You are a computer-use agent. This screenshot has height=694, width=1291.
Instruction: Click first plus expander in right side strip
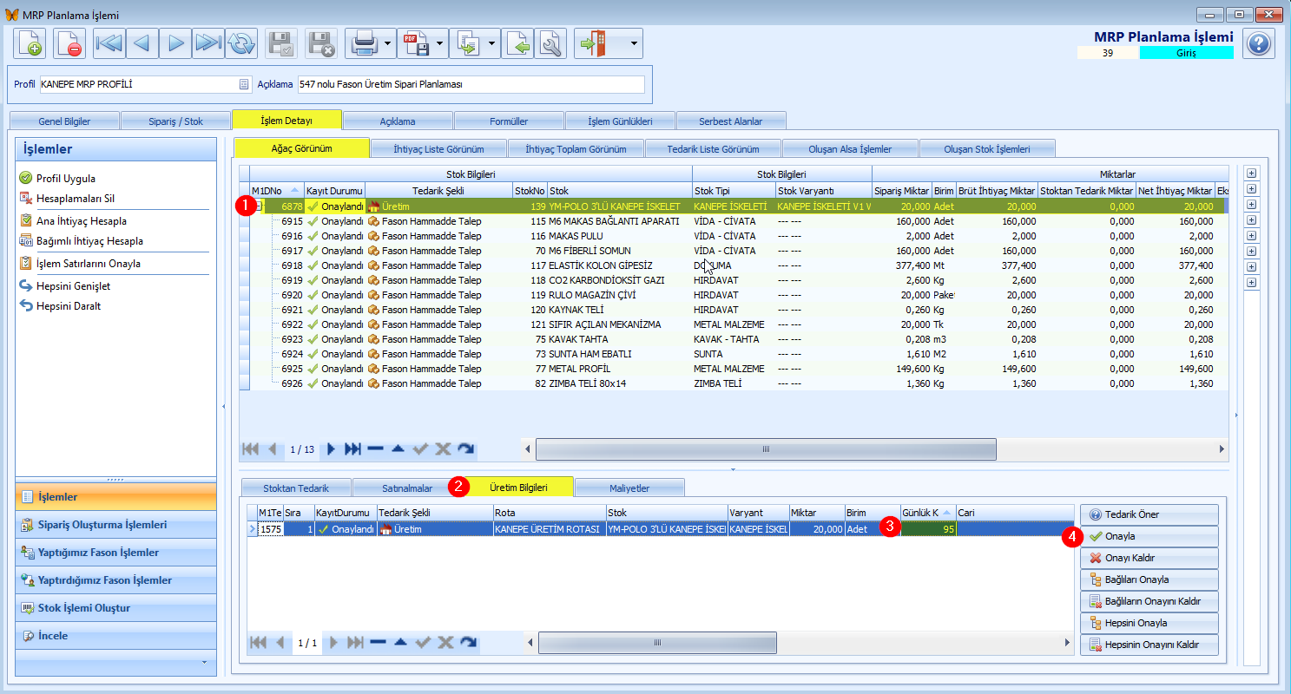click(1251, 173)
